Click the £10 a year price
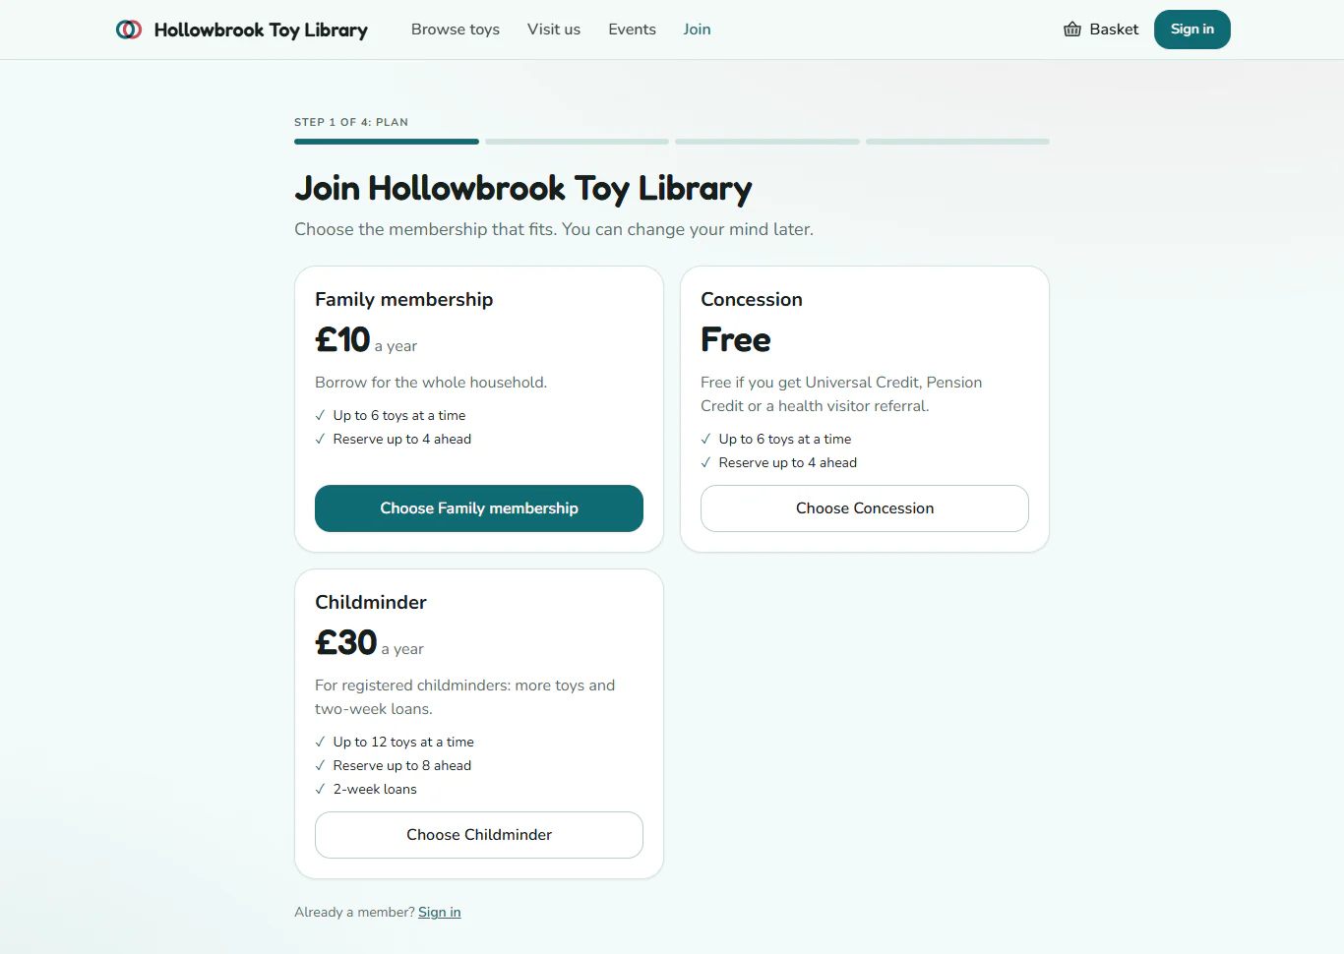Viewport: 1344px width, 954px height. click(x=366, y=340)
